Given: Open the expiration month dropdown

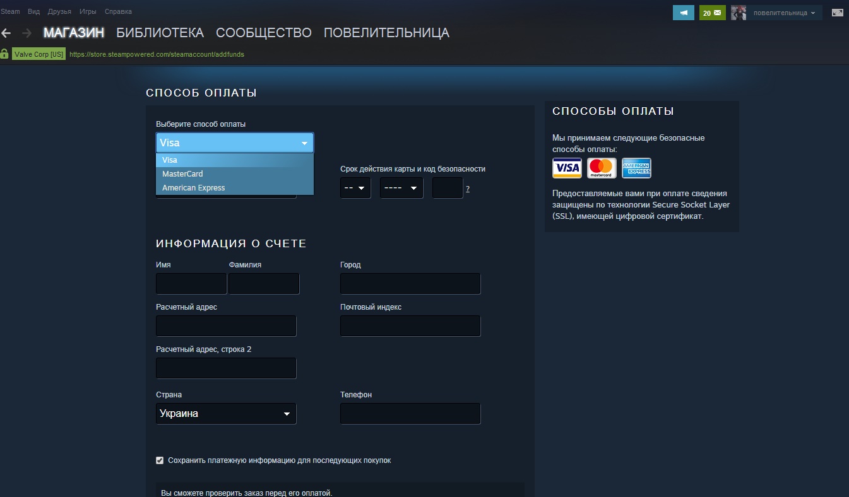Looking at the screenshot, I should coord(355,188).
